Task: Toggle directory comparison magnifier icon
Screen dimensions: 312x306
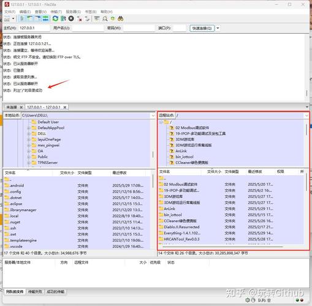Action: tap(105, 19)
